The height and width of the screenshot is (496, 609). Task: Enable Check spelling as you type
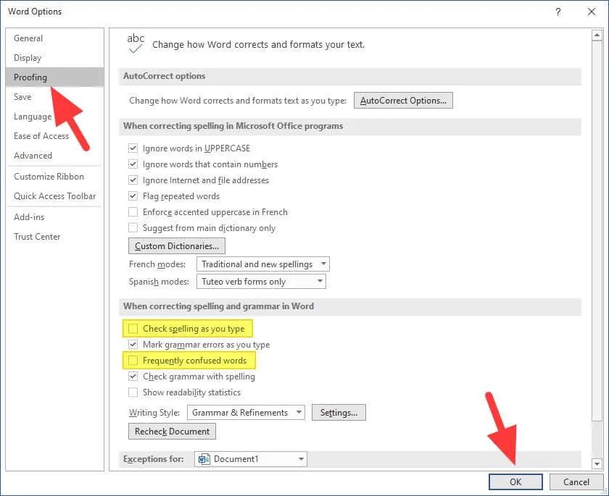pos(133,329)
